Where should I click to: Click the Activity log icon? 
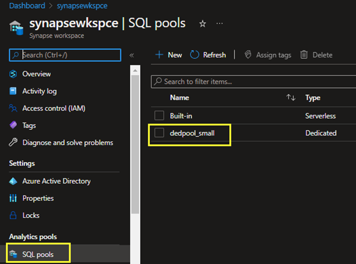click(13, 91)
